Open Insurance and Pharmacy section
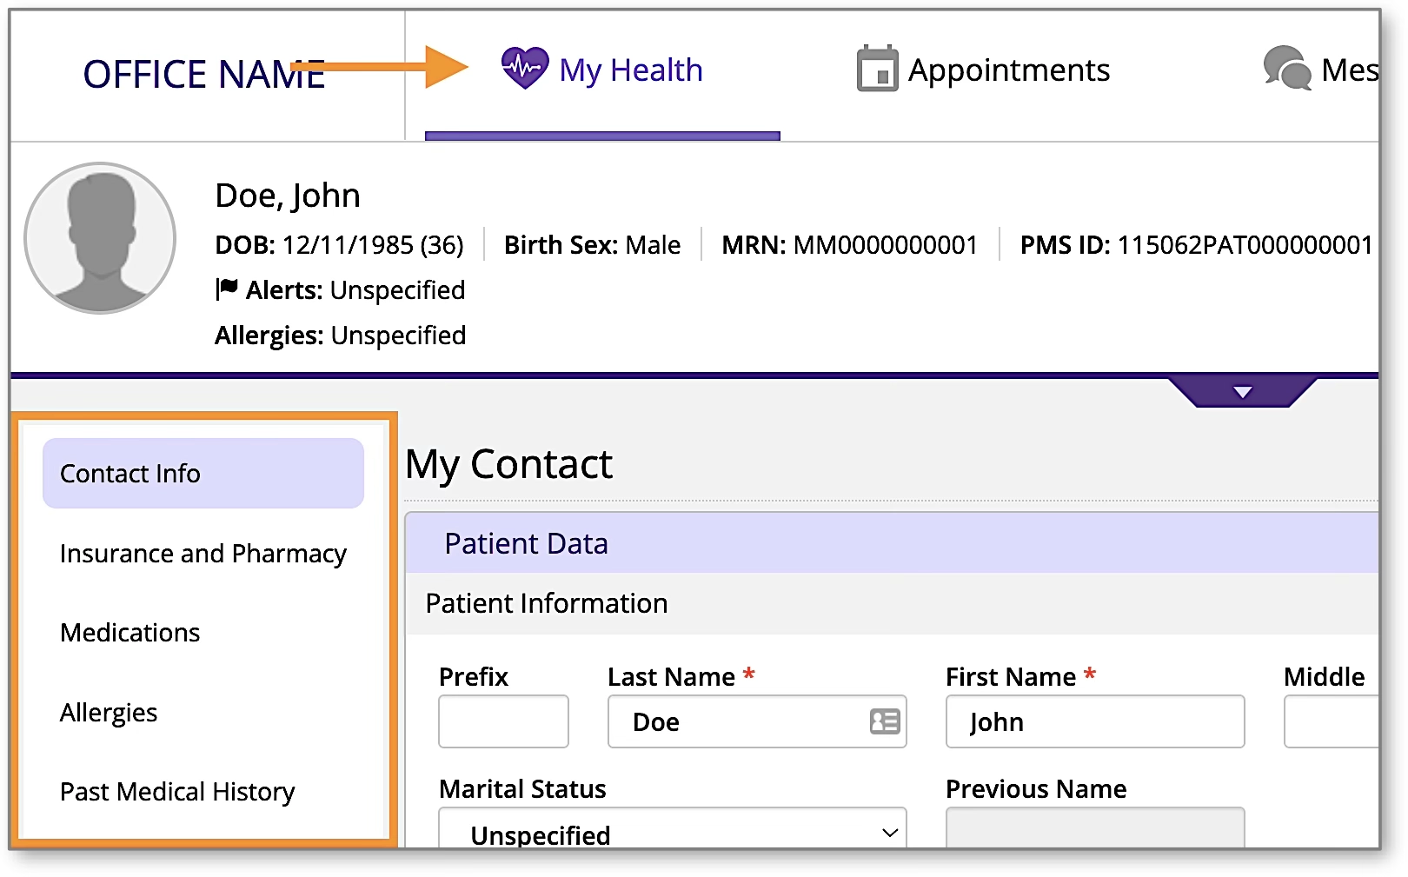Image resolution: width=1408 pixels, height=877 pixels. (203, 554)
